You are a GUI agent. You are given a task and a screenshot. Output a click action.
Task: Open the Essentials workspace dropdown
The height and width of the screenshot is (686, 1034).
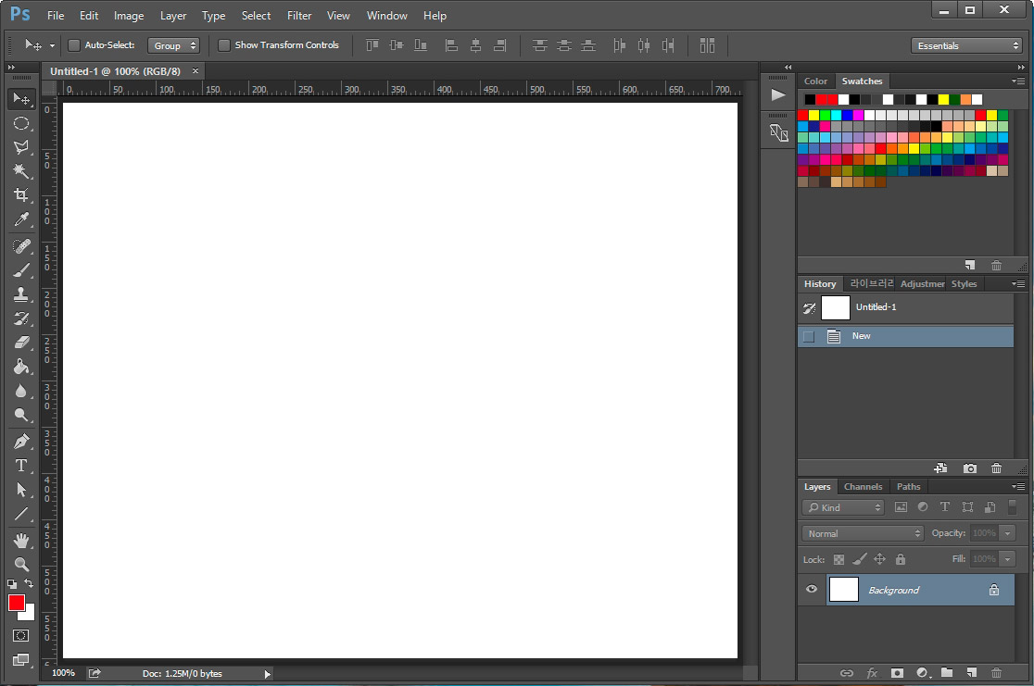tap(966, 45)
